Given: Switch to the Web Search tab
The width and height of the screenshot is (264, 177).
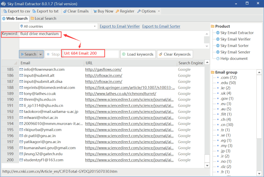Looking at the screenshot, I should click(15, 18).
